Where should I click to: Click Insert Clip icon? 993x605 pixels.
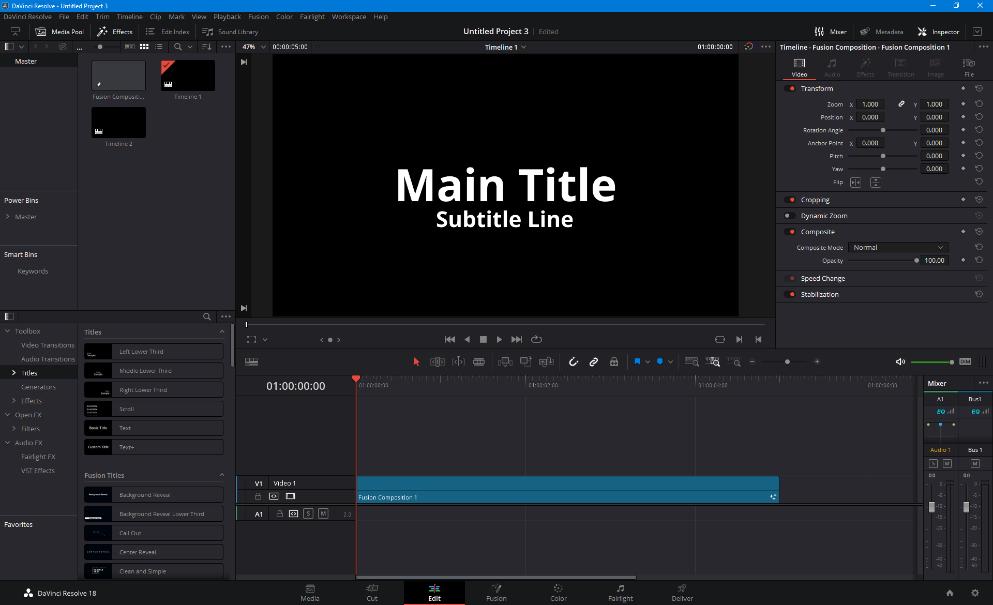coord(505,362)
